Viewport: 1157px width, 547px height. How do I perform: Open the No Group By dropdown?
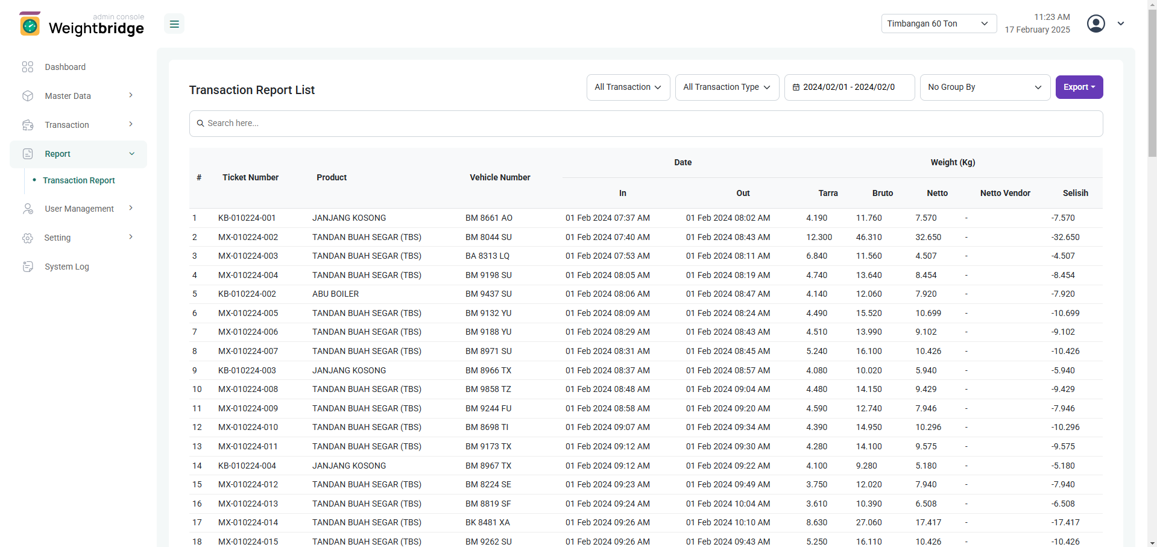click(x=985, y=87)
